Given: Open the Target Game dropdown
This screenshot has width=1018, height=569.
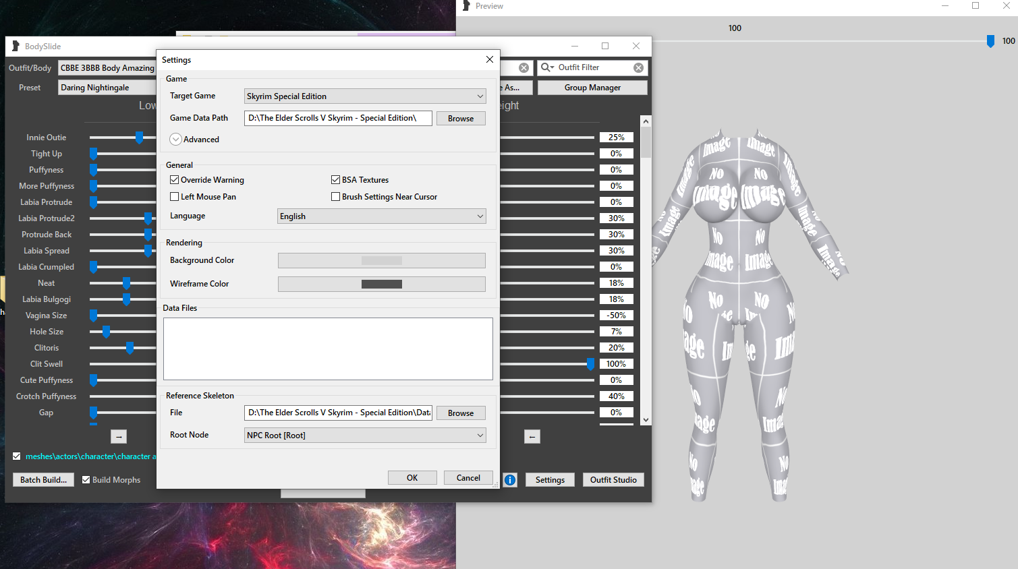Looking at the screenshot, I should click(x=365, y=96).
